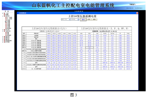The height and width of the screenshot is (97, 148).
Task: Click the red icon beside 用户管理
Action: tap(4, 42)
